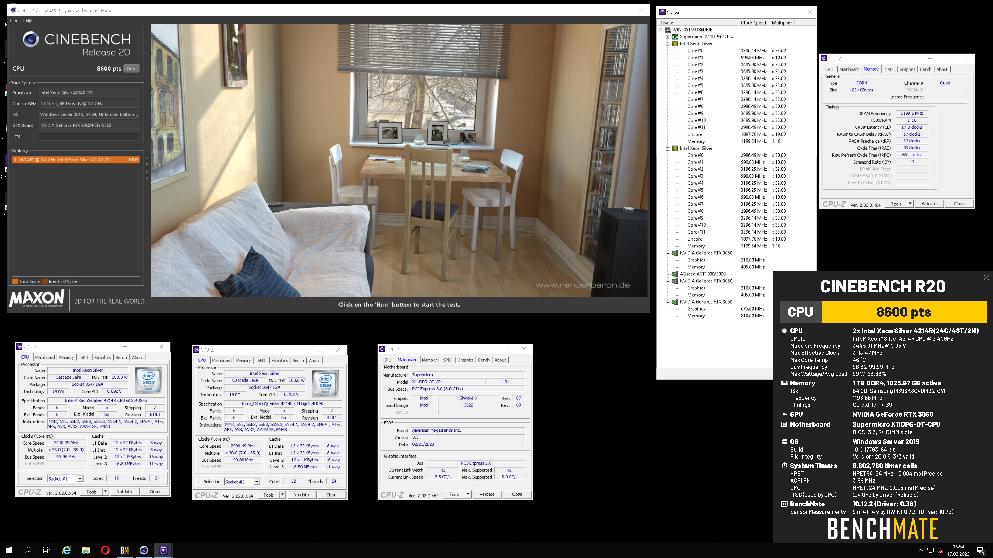Click Intel Xeon badge in Socket #2 CPU-Z
This screenshot has height=558, width=993.
click(x=325, y=384)
